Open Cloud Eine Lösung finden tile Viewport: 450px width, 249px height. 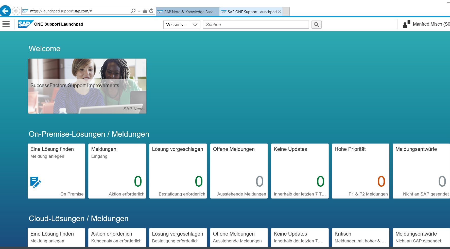click(56, 237)
